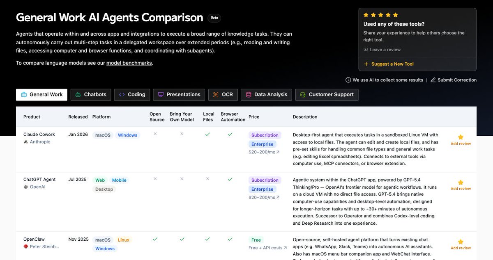Image resolution: width=493 pixels, height=260 pixels.
Task: Switch to the Customer Support tab
Action: pyautogui.click(x=327, y=95)
